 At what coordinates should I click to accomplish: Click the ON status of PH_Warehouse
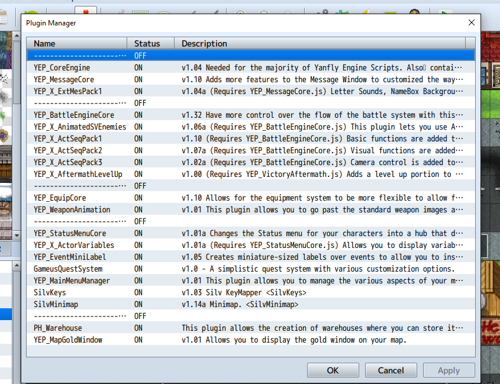(x=138, y=328)
